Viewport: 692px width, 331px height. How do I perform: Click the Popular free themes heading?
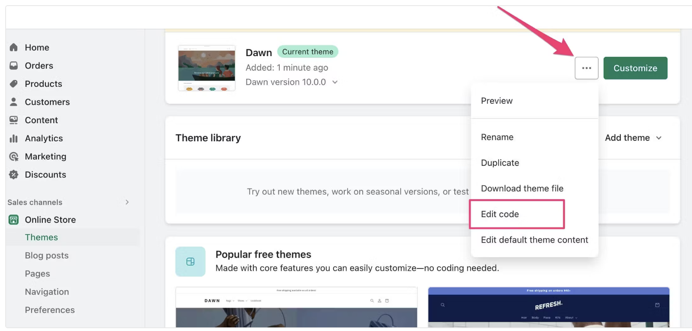point(263,254)
